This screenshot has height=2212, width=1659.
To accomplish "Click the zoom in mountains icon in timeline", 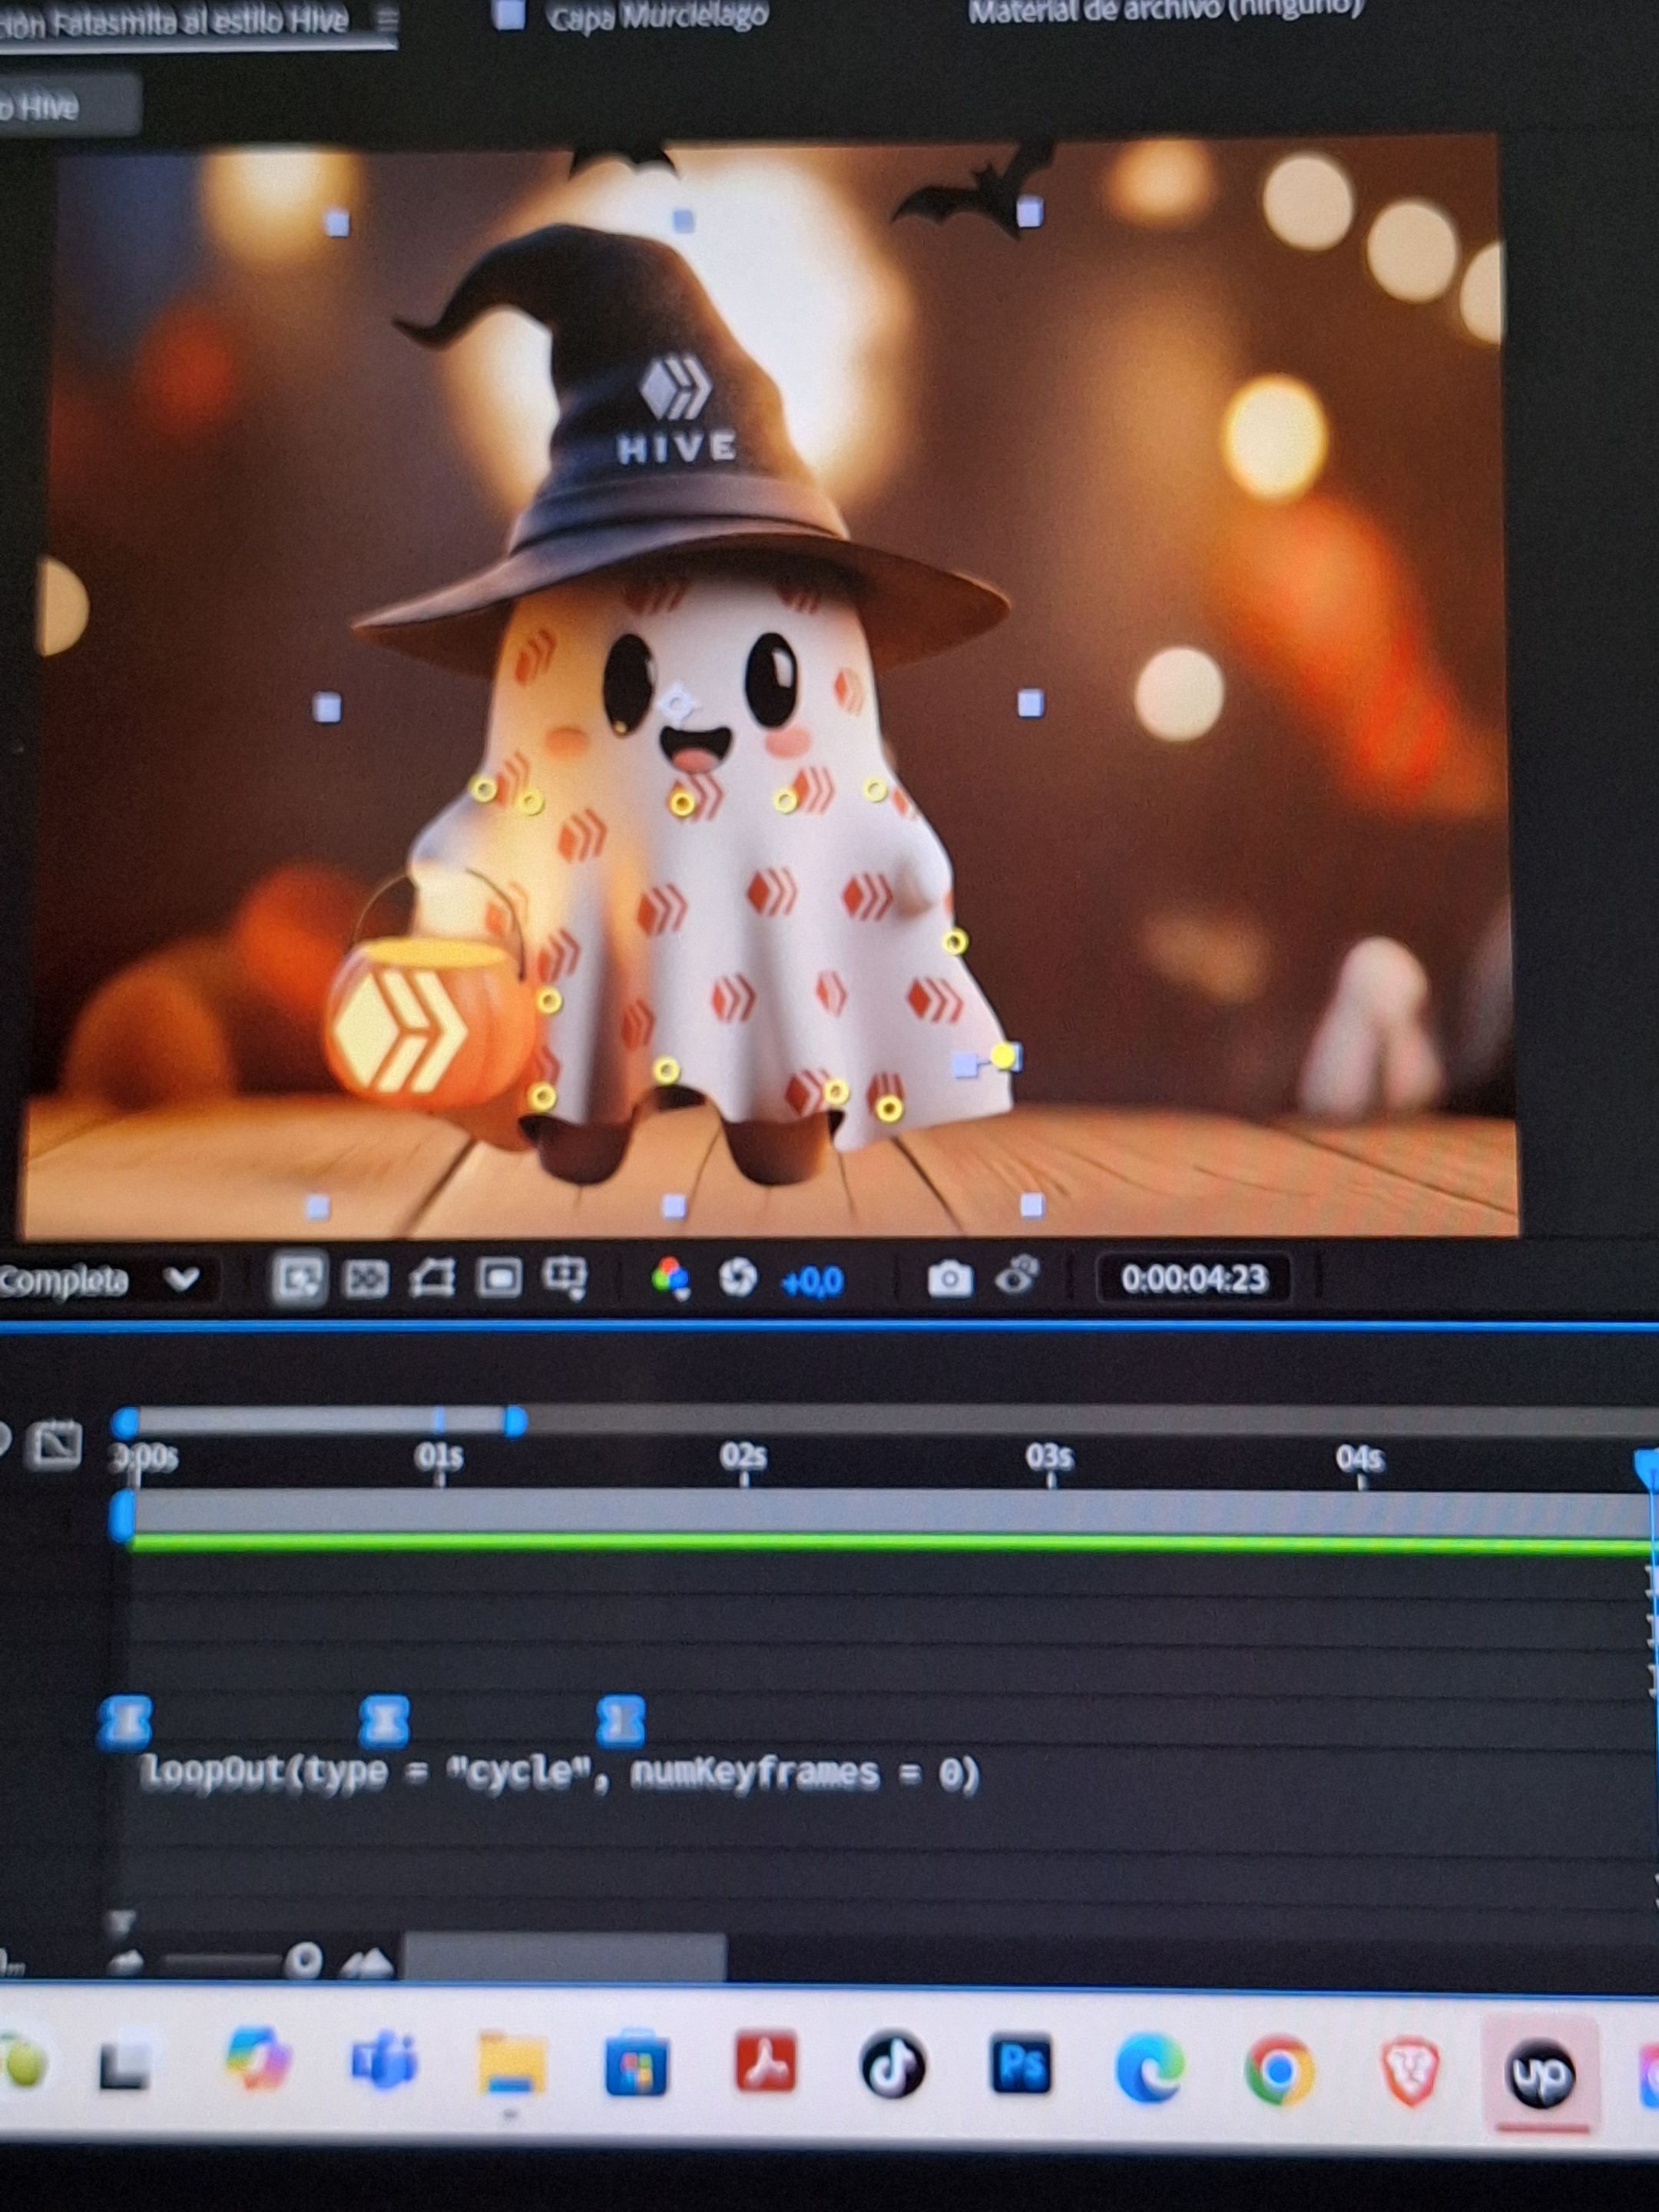I will click(x=367, y=1963).
